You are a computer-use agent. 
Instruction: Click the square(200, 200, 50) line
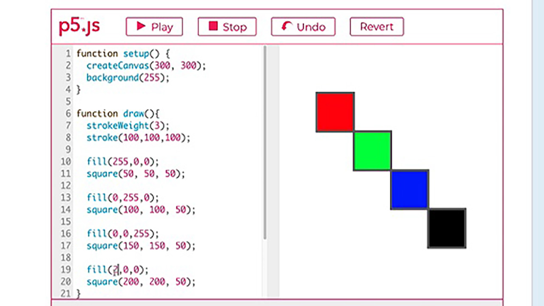click(x=141, y=282)
